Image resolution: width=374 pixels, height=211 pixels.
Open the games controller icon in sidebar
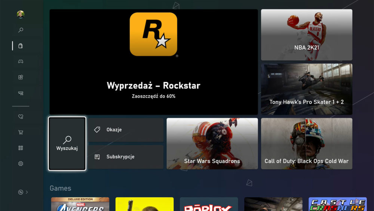[x=21, y=61]
